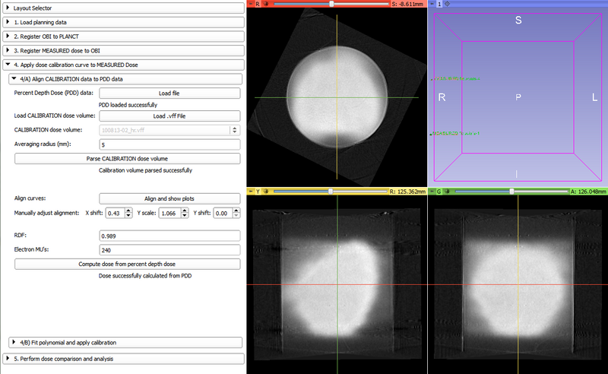Click the Averaging radius input field
This screenshot has width=608, height=374.
coord(170,144)
